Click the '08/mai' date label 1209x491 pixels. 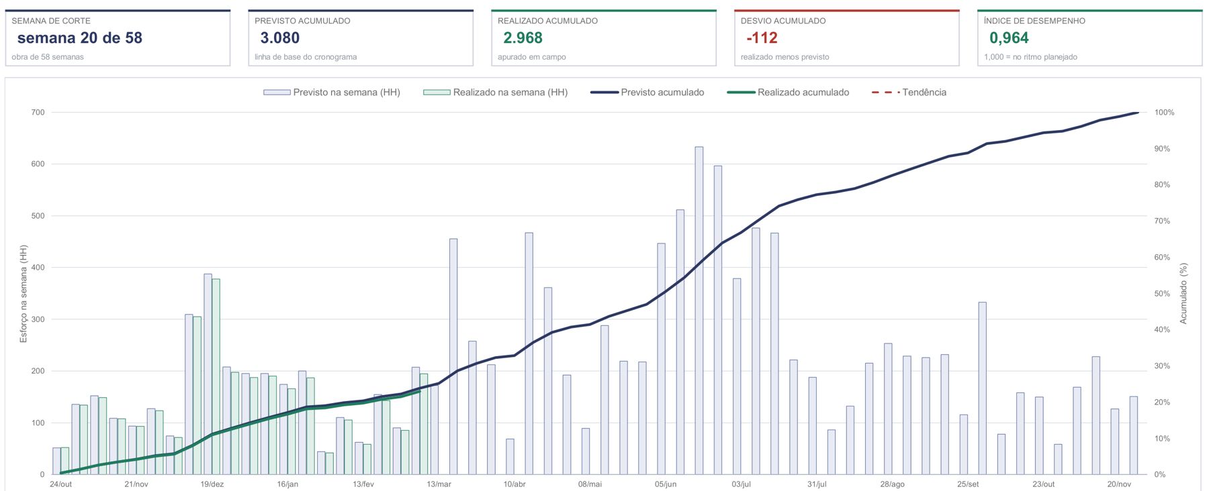pyautogui.click(x=590, y=484)
